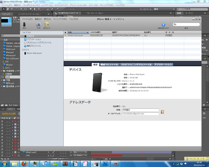Click the lock icon on Composition panel tab
The height and width of the screenshot is (167, 209).
tap(56, 13)
